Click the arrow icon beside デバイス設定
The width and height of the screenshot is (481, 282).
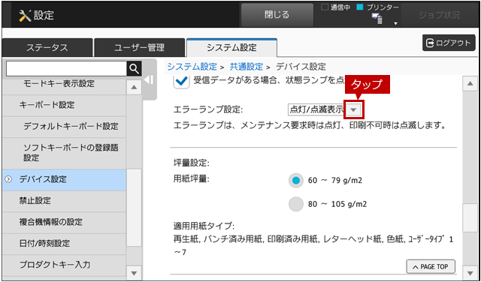8,179
